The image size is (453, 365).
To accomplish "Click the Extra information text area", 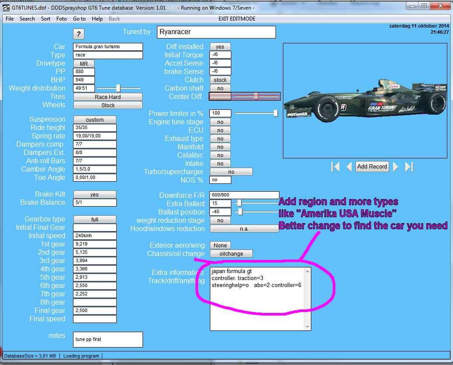I will point(257,299).
